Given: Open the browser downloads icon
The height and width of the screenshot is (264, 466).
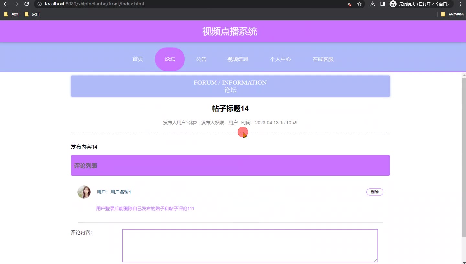Looking at the screenshot, I should 372,4.
